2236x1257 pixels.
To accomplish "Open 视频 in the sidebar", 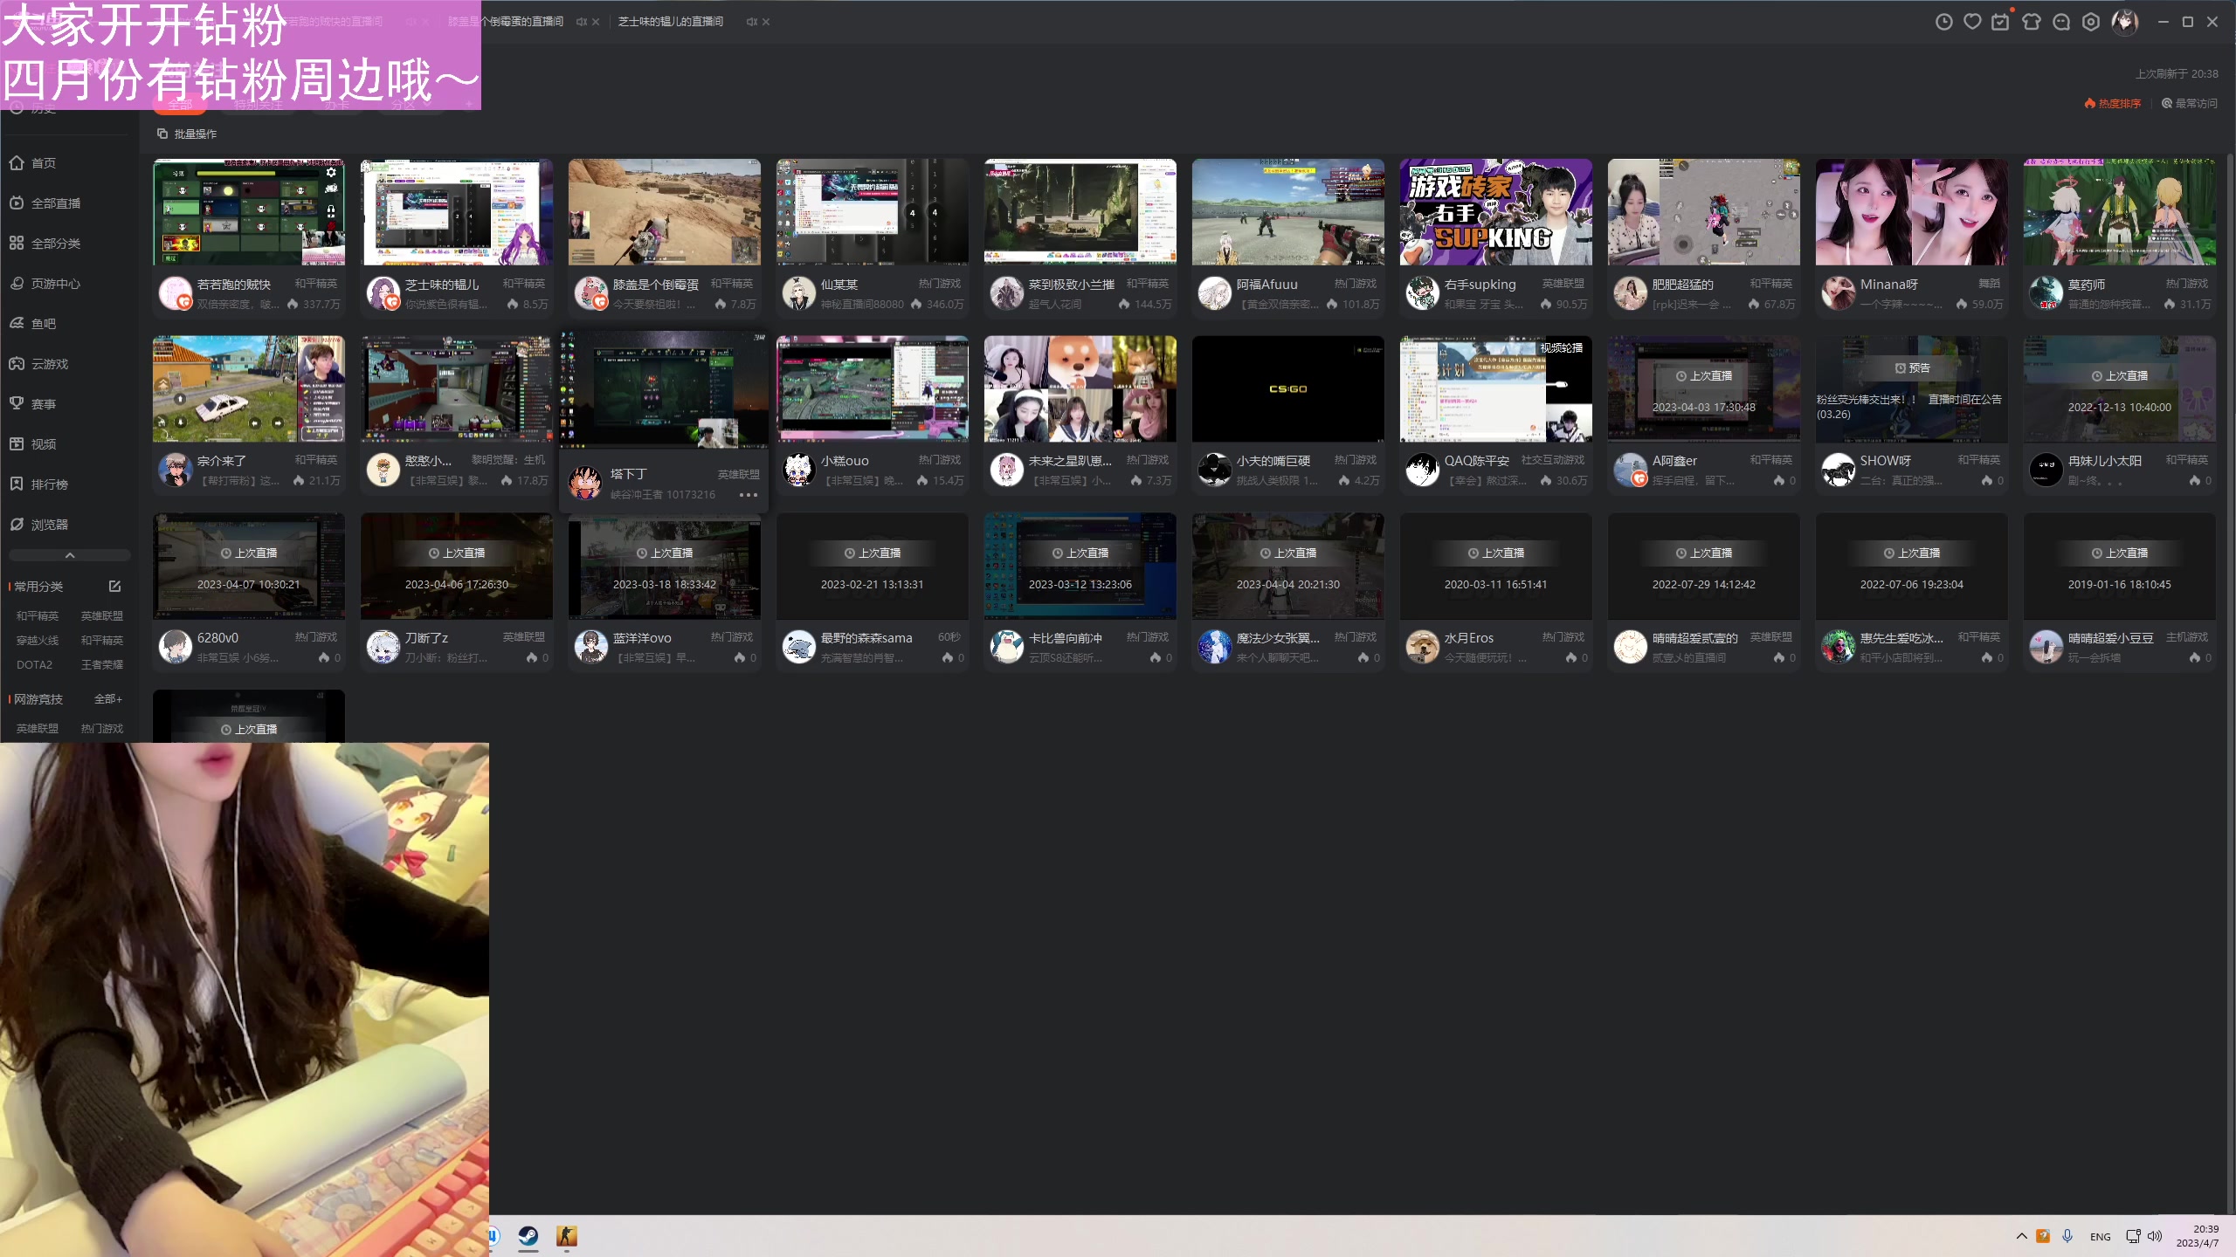I will [x=33, y=444].
